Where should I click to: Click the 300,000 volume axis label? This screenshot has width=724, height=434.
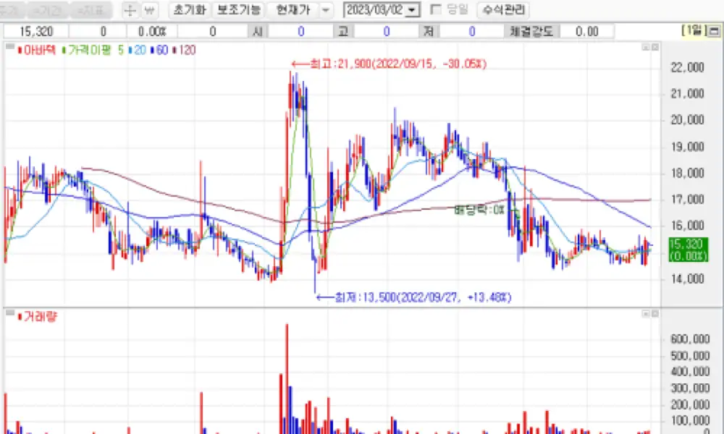[x=689, y=388]
